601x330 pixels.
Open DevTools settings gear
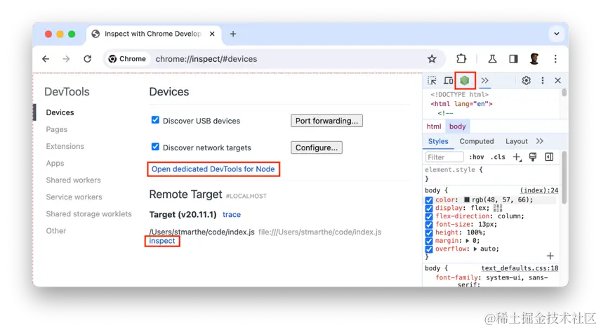(527, 81)
